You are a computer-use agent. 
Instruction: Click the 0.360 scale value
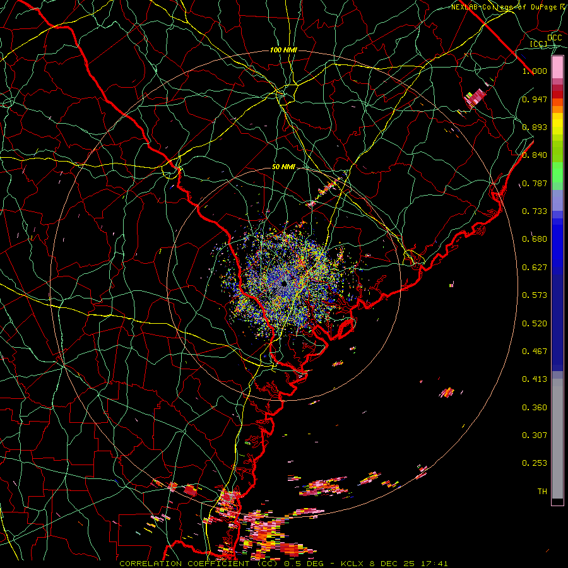(535, 407)
